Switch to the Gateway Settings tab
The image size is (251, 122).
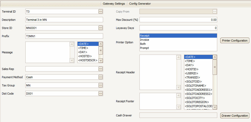(x=114, y=4)
